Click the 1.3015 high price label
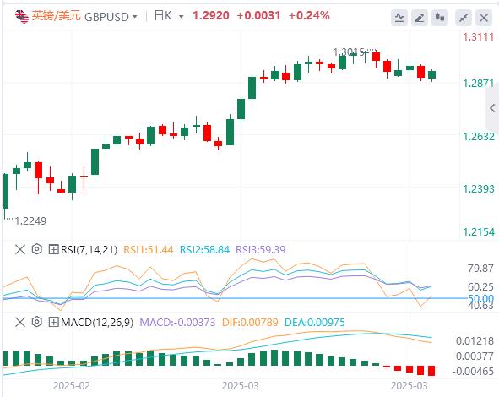Screen dimensions: 499x397 tap(349, 52)
